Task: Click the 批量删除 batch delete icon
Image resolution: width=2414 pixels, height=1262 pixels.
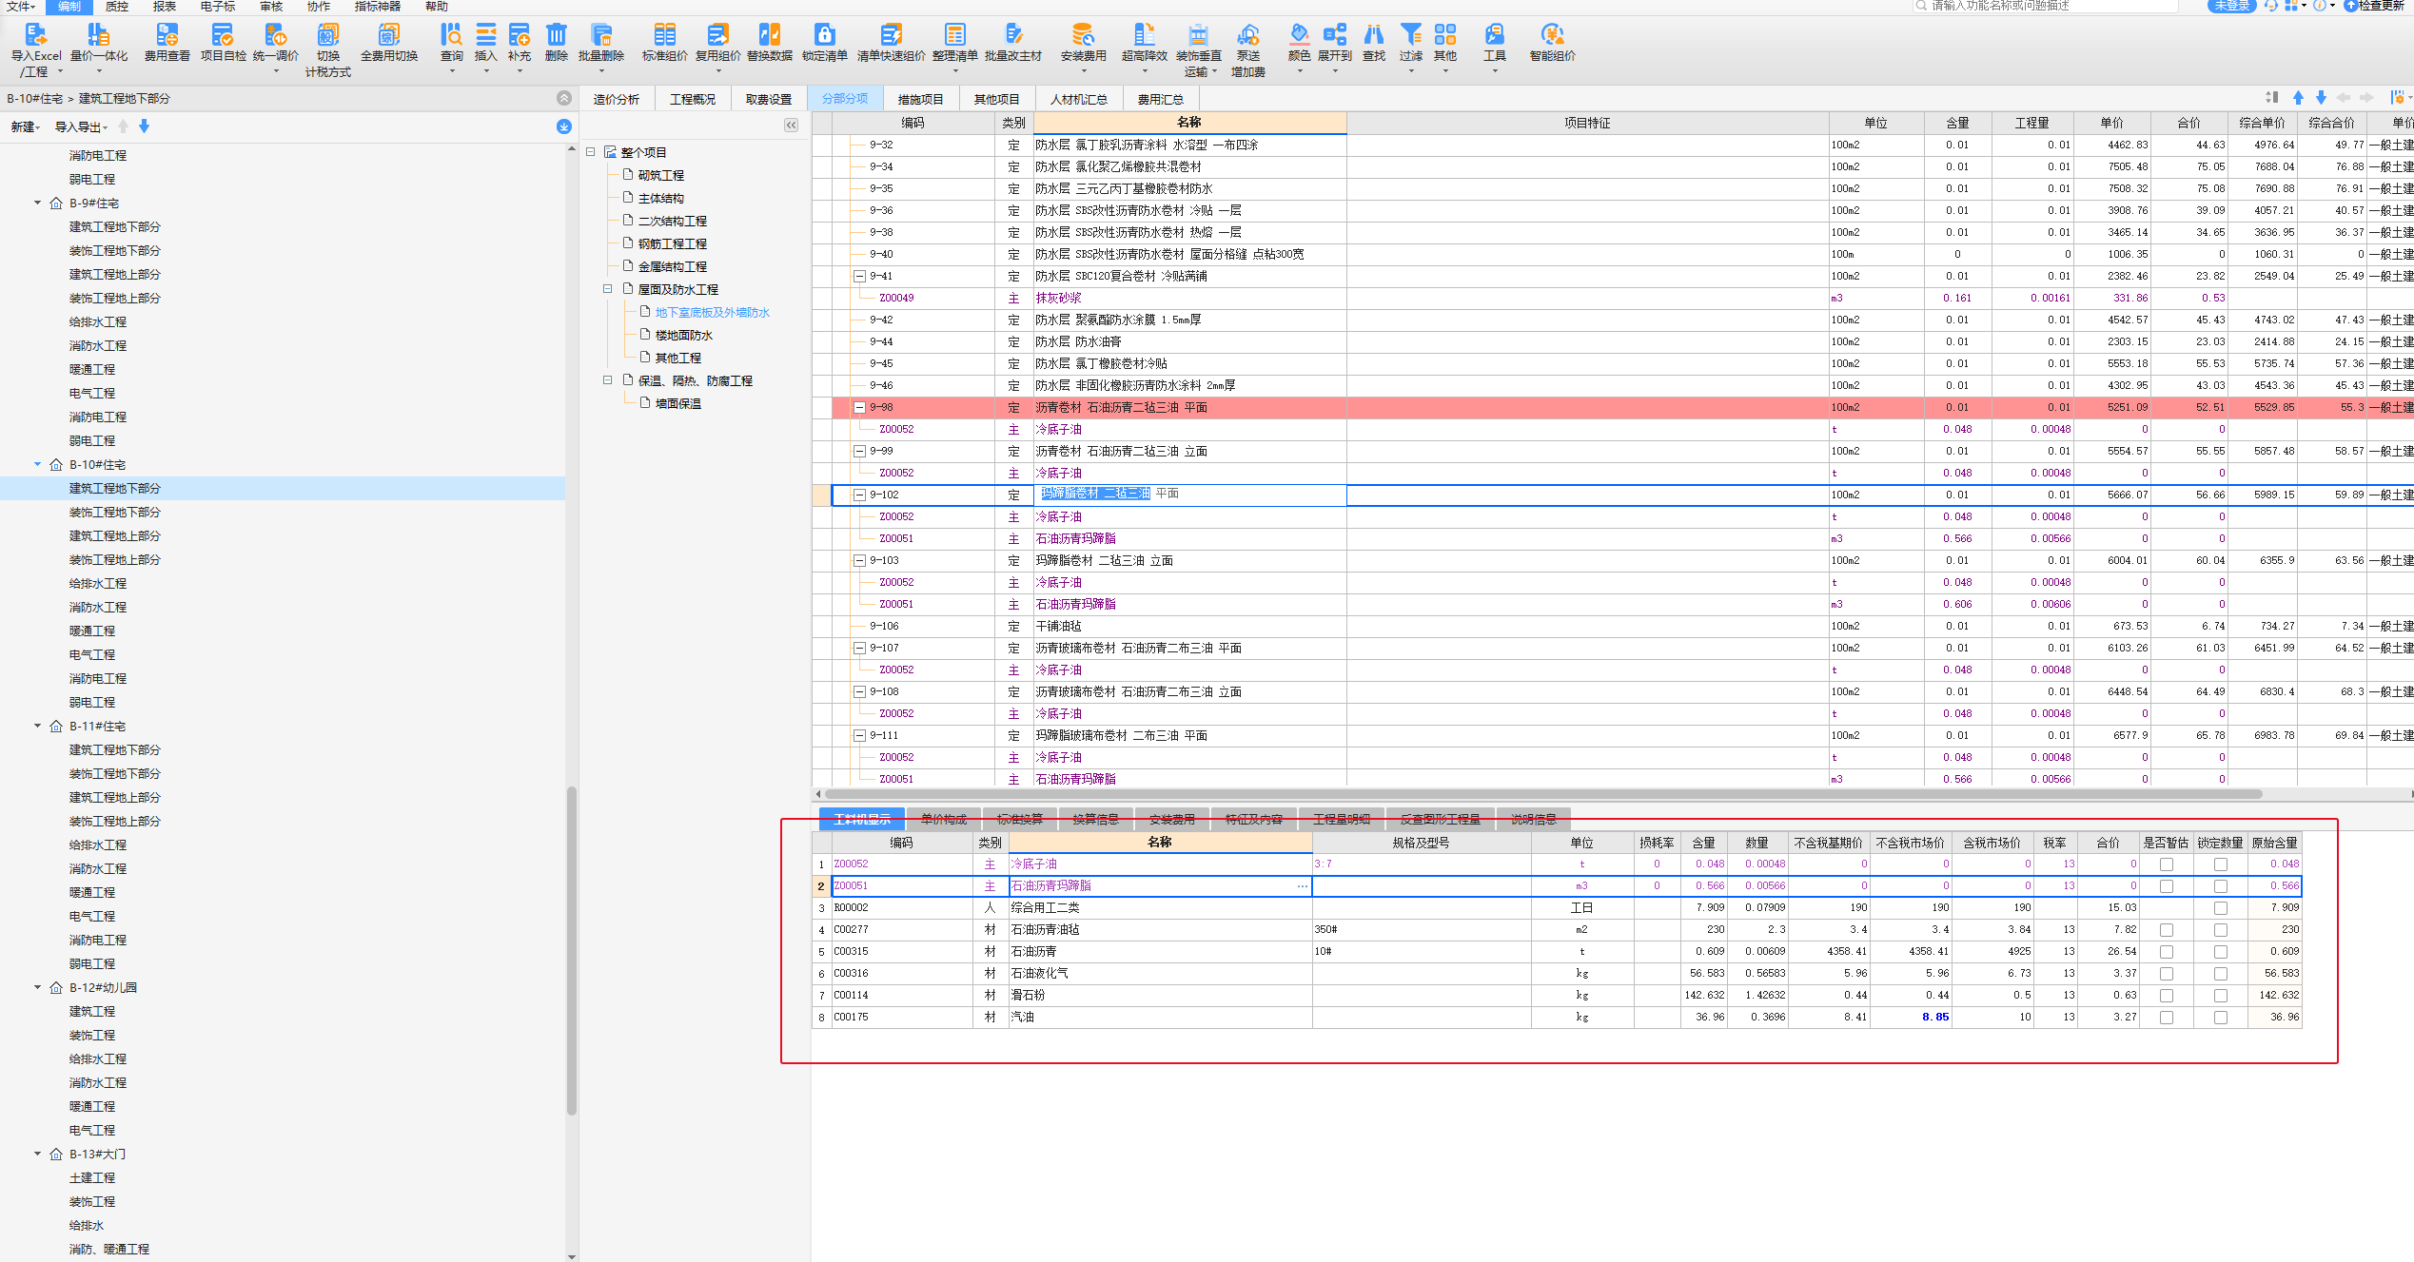Action: click(601, 35)
